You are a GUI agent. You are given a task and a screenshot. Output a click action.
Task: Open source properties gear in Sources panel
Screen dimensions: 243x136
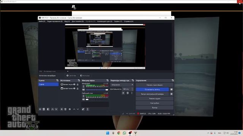pos(70,109)
